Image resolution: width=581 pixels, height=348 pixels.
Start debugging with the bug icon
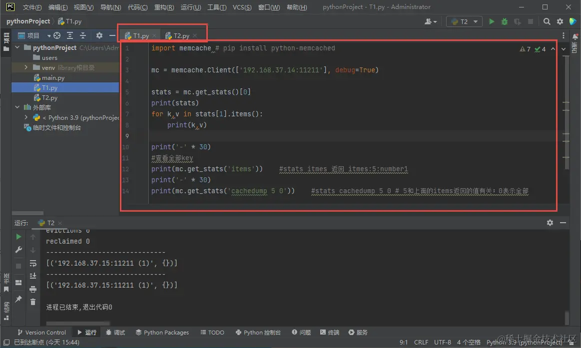click(x=504, y=21)
